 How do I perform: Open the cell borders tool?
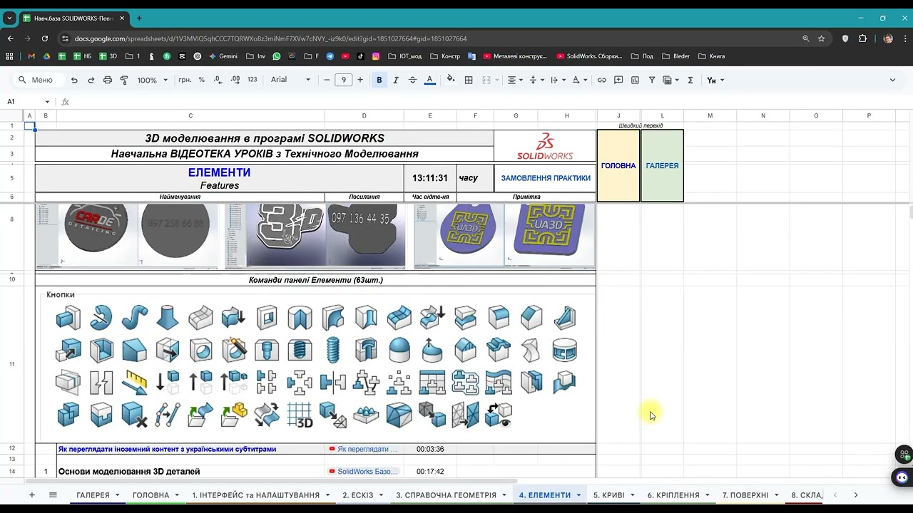[x=469, y=81]
